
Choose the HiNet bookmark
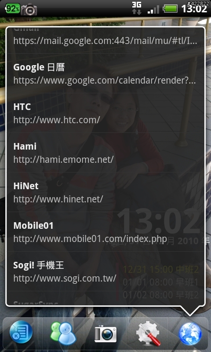click(x=105, y=192)
